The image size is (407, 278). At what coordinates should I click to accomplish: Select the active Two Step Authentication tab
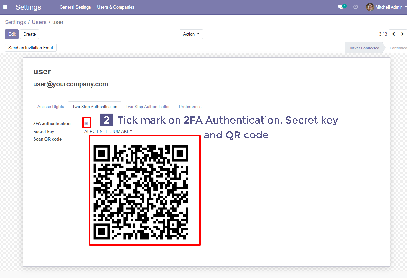[95, 107]
